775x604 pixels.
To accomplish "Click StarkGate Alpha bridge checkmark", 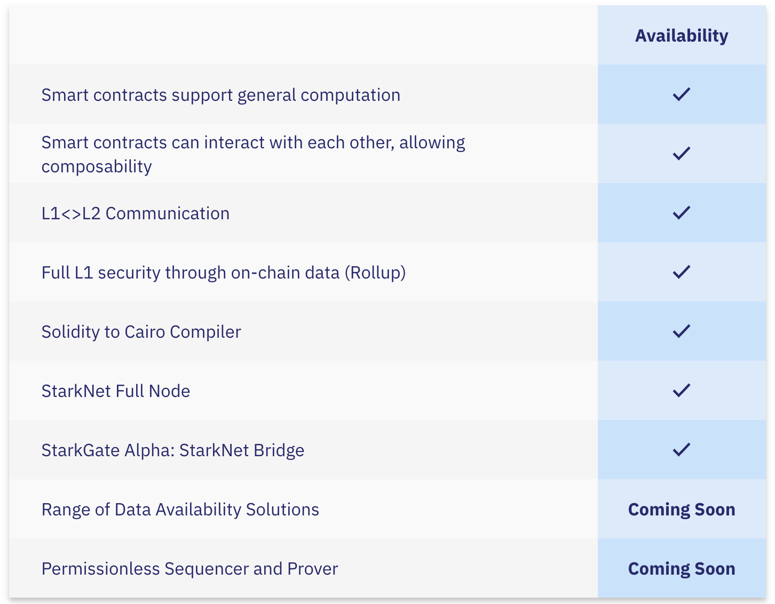I will click(x=682, y=450).
